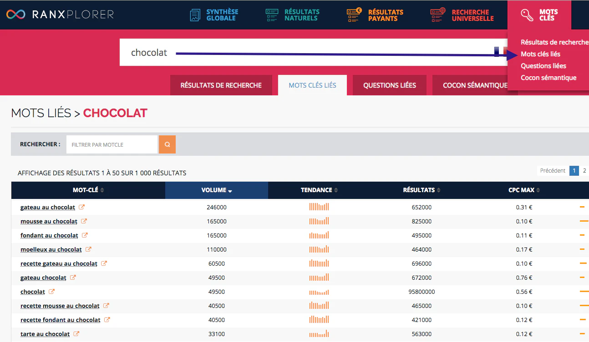This screenshot has width=589, height=342.
Task: Open Résultats Payants section
Action: click(375, 15)
